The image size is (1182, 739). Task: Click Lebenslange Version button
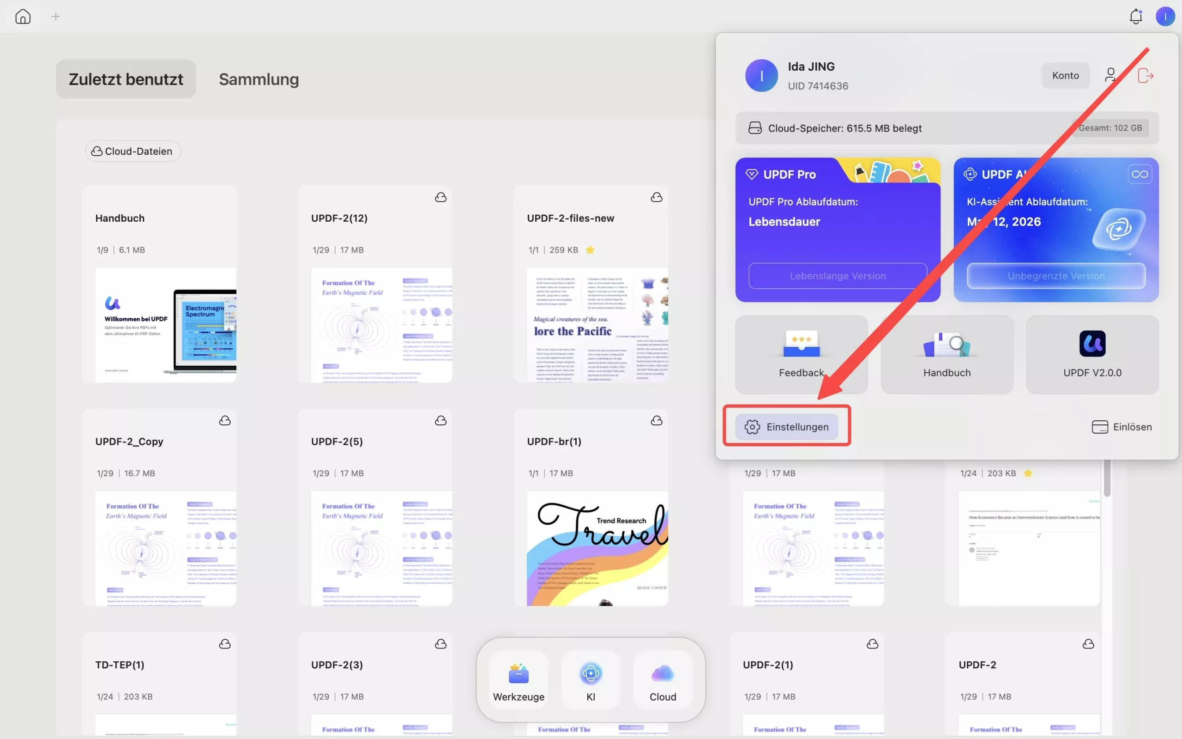coord(838,276)
